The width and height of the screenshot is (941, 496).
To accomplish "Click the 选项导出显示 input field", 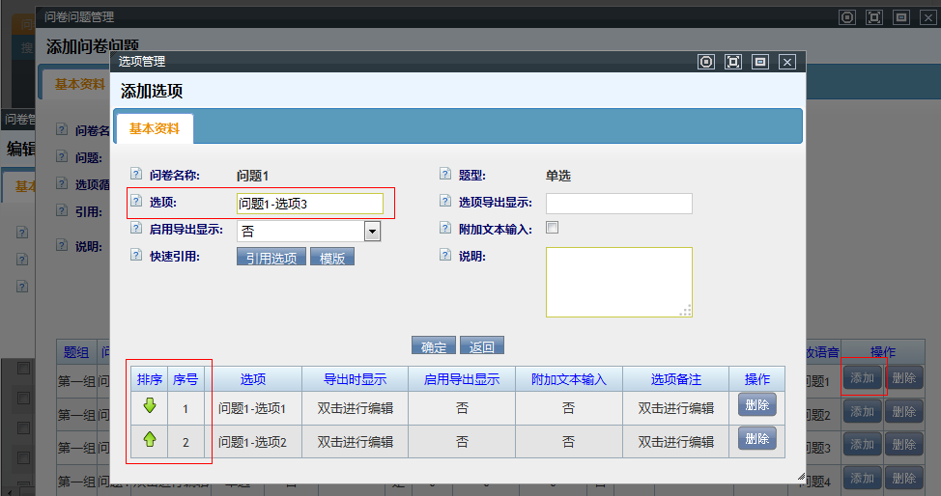I will click(x=618, y=204).
